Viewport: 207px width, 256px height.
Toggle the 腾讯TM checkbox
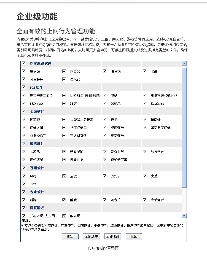pyautogui.click(x=104, y=71)
